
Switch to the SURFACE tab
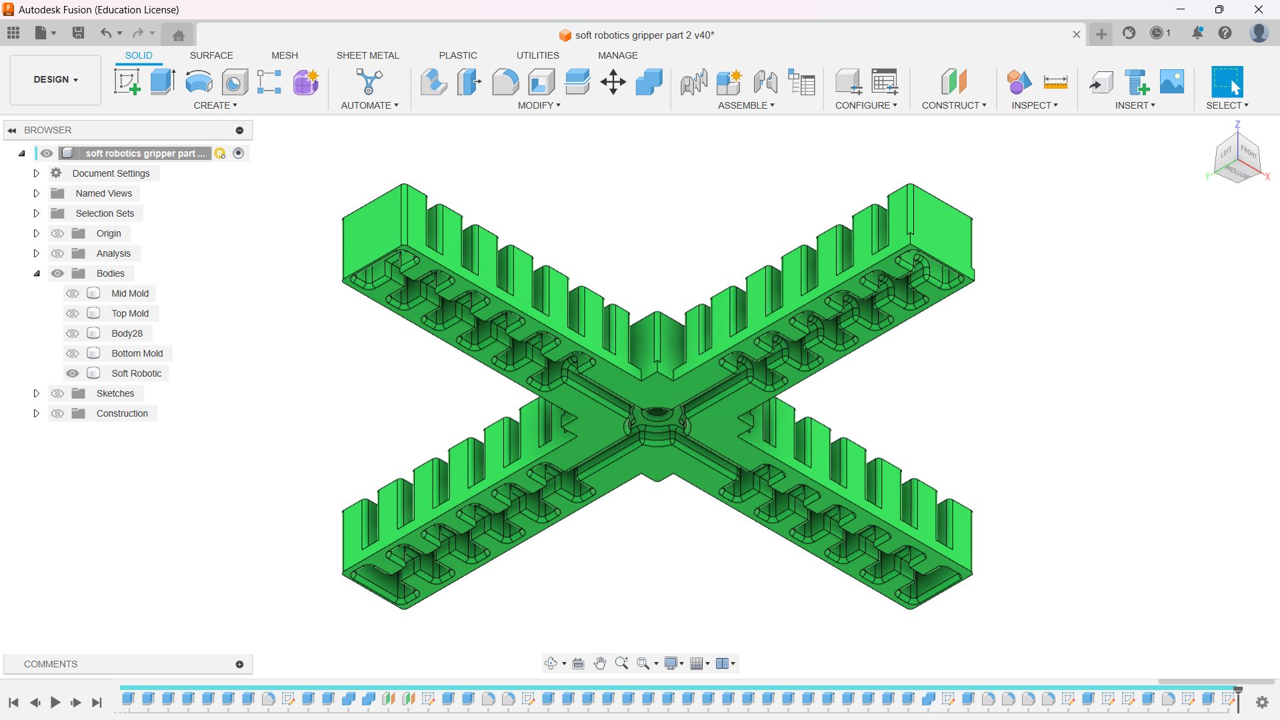pos(211,55)
